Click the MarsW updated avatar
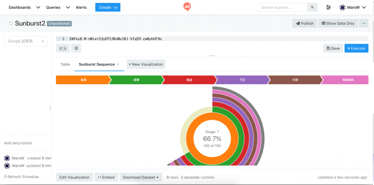This screenshot has height=185, width=374. point(7,166)
